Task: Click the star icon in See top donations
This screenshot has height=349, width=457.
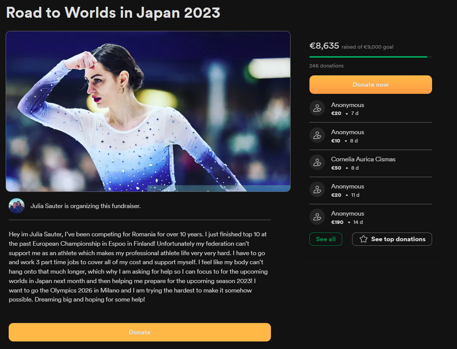Action: pyautogui.click(x=363, y=239)
